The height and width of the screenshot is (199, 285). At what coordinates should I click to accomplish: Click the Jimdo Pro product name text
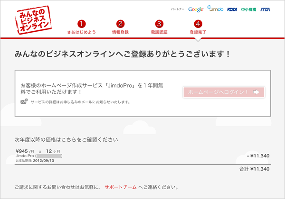click(25, 156)
